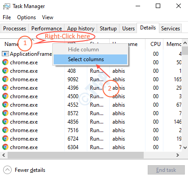Click the Chrome icon for PID 4396
The width and height of the screenshot is (188, 179).
pos(5,88)
